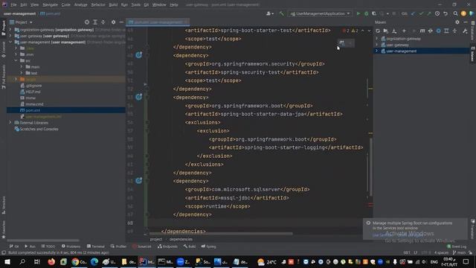Screen dimensions: 476x268
Task: Click gutter update icon next to spring-security-test dependency
Action: pos(139,55)
